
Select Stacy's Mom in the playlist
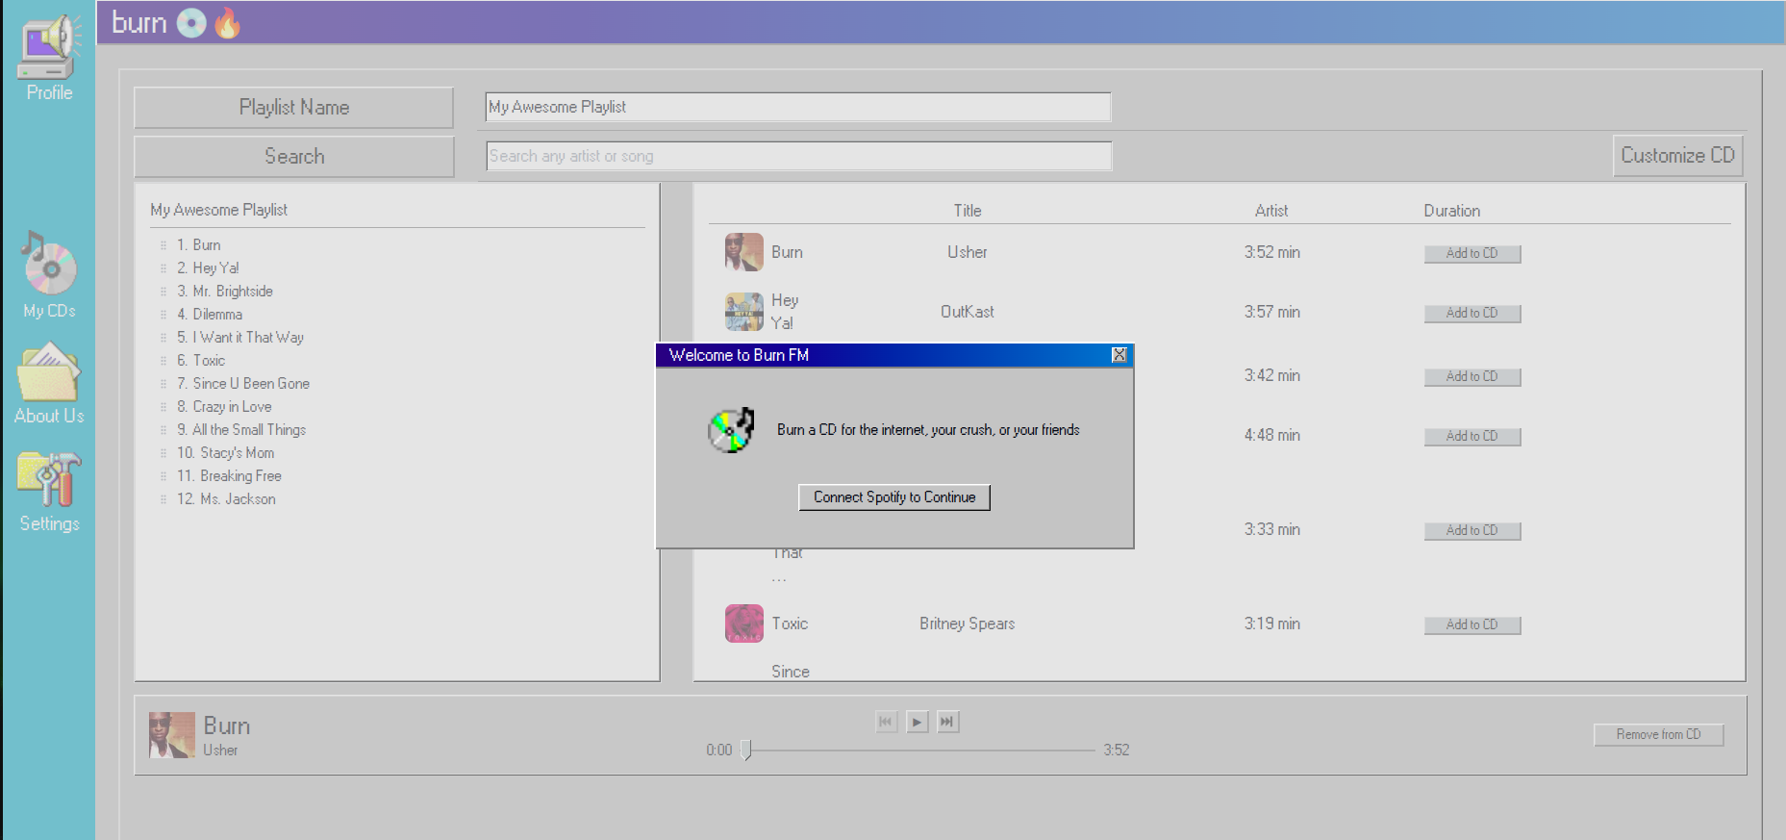pyautogui.click(x=237, y=453)
